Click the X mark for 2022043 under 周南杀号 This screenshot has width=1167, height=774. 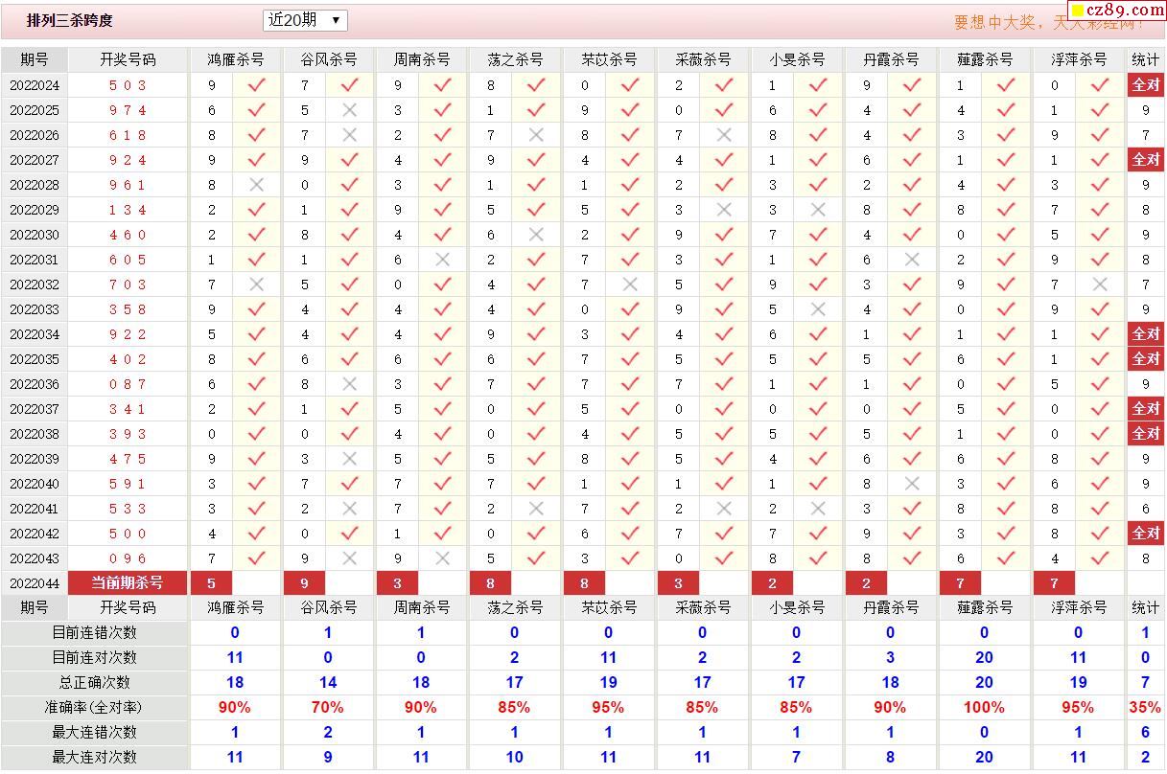coord(442,558)
